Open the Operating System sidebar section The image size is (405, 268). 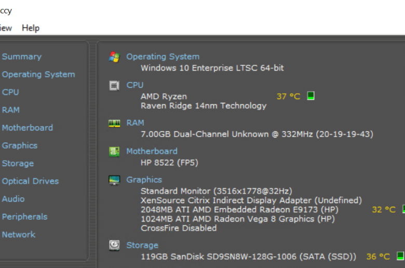pyautogui.click(x=38, y=74)
